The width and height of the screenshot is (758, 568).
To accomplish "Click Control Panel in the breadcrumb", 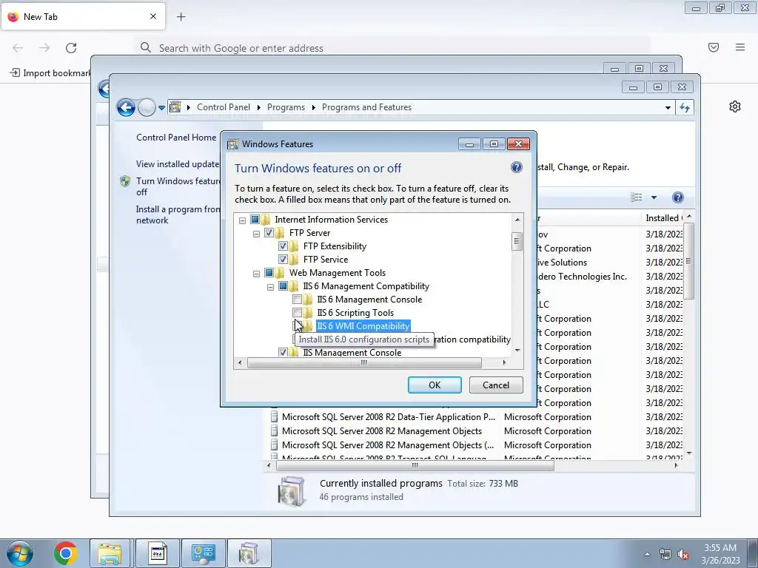I will [x=224, y=107].
